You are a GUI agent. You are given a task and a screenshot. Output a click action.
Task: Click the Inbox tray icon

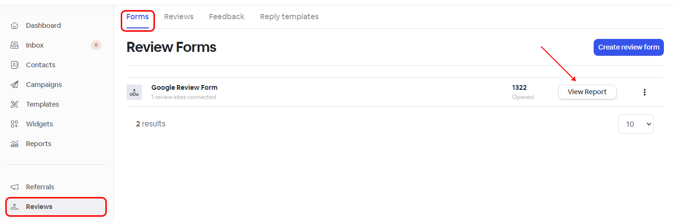14,45
